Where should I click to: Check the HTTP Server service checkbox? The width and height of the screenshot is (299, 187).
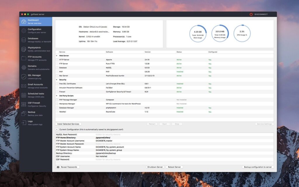[58, 60]
